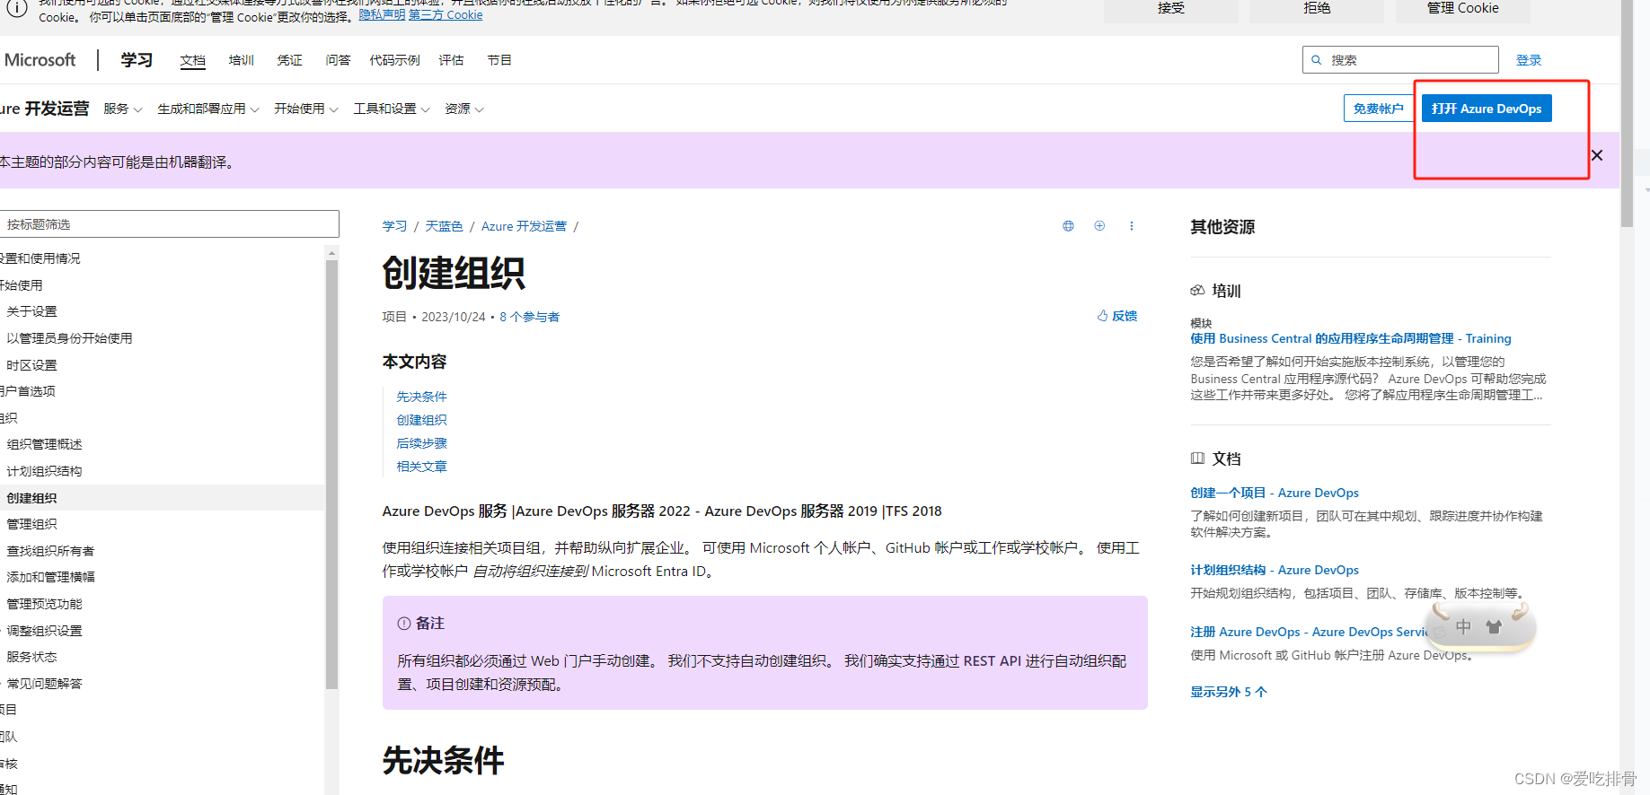Select the 文档 navigation tab
Screen dimensions: 1650x795
(192, 60)
